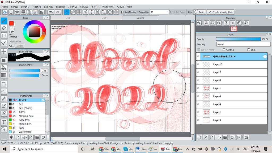The image size is (272, 153).
Task: Click the brush size slider
Action: point(24,70)
